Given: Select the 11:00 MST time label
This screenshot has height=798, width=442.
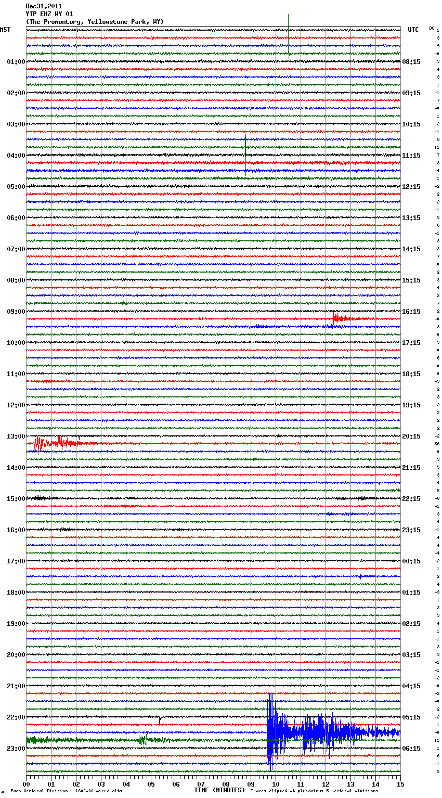Looking at the screenshot, I should [16, 374].
